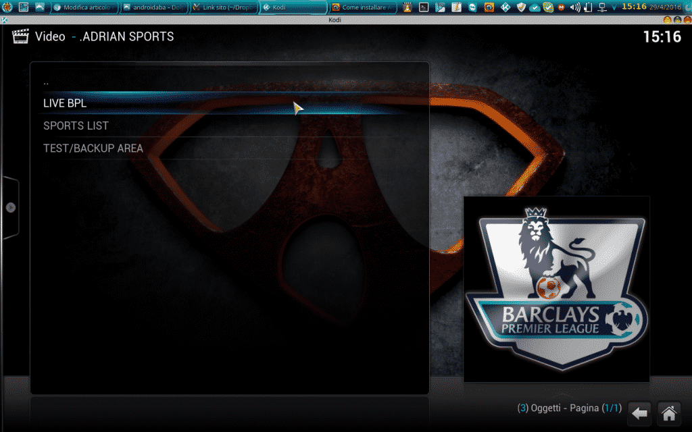This screenshot has width=692, height=432.
Task: Open the side view-options panel handle
Action: click(x=11, y=207)
